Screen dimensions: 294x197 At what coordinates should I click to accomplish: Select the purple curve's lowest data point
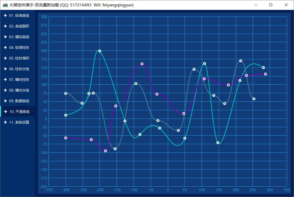pyautogui.click(x=105, y=151)
